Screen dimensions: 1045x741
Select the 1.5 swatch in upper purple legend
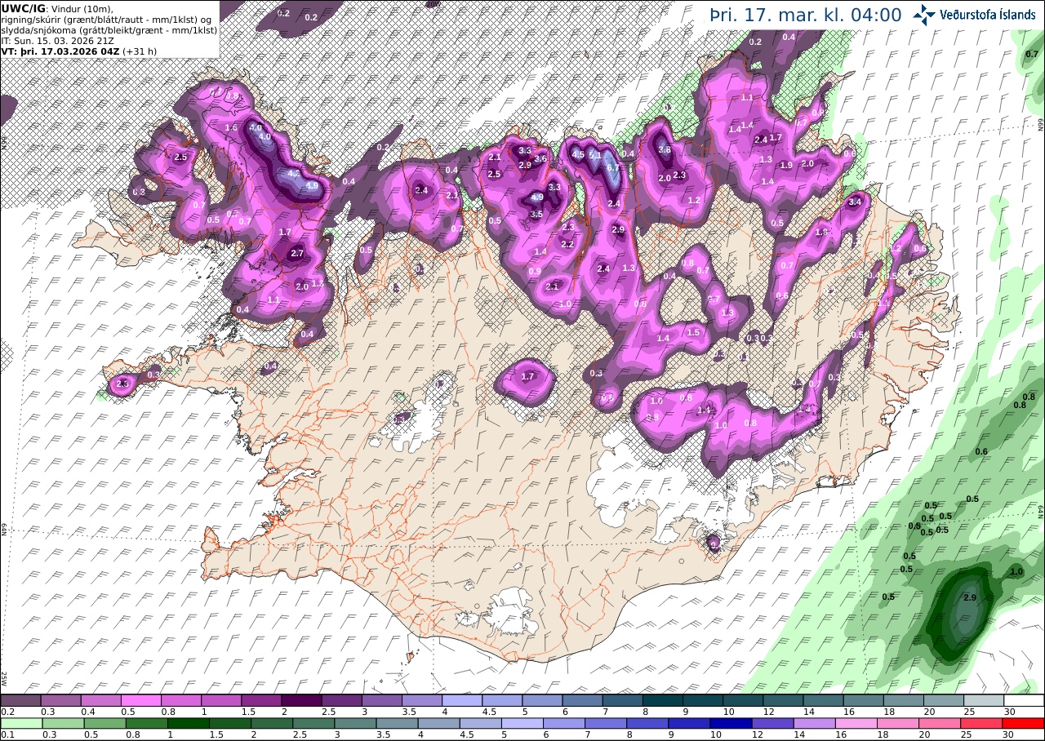(261, 700)
